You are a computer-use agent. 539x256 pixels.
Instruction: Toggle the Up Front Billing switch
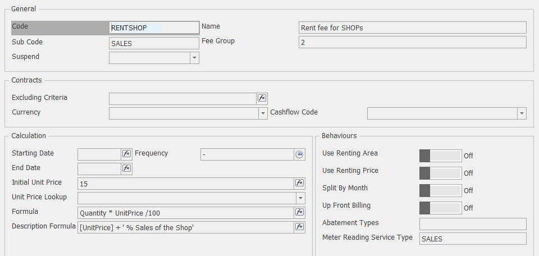(440, 208)
